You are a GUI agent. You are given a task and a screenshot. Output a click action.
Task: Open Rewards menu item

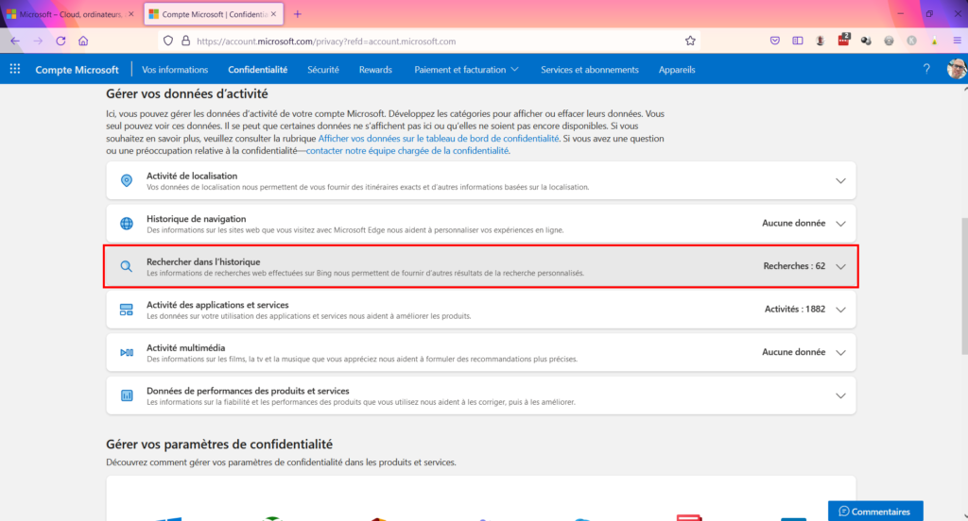[375, 70]
